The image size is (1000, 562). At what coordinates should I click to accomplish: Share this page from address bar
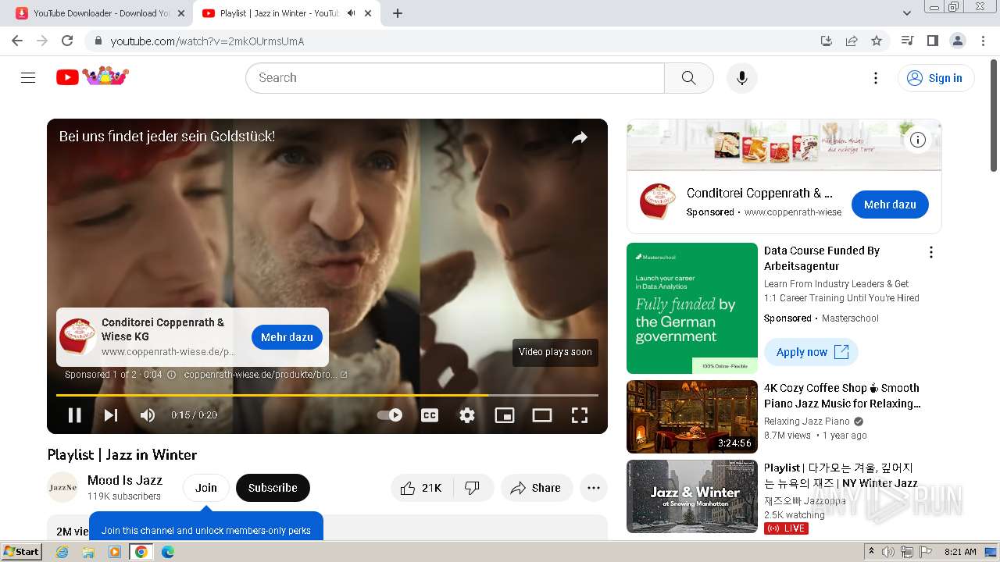pyautogui.click(x=852, y=41)
